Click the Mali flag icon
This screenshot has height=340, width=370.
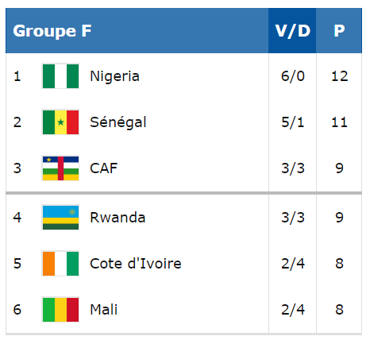point(60,309)
